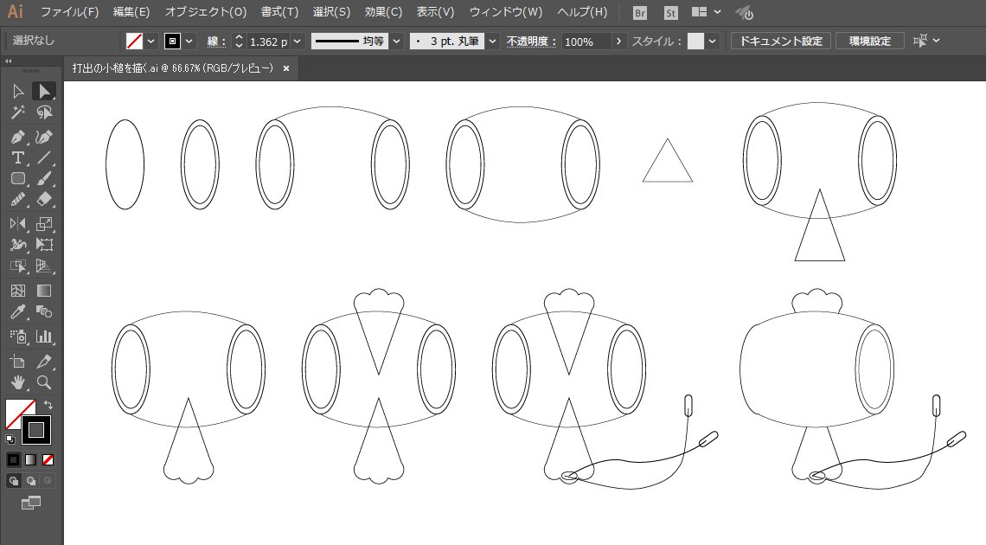Select the Selection tool (black arrow)
The height and width of the screenshot is (545, 986).
(18, 92)
